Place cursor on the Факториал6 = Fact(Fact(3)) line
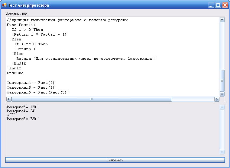230x168 pixels. point(38,92)
